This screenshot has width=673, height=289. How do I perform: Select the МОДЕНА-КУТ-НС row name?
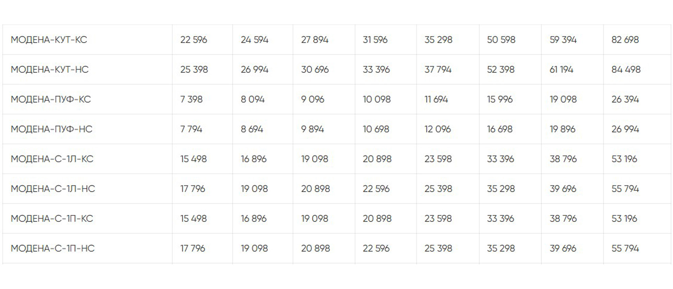[x=49, y=70]
